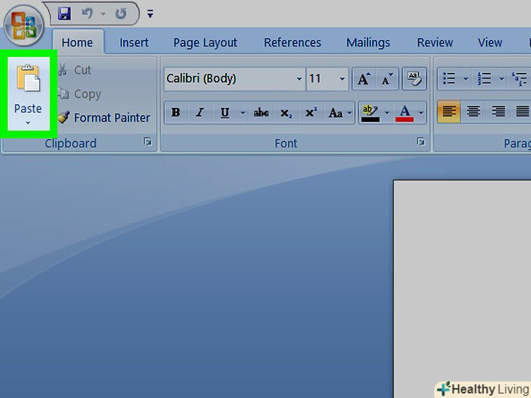The width and height of the screenshot is (531, 398).
Task: Apply multilevel list
Action: (520, 79)
